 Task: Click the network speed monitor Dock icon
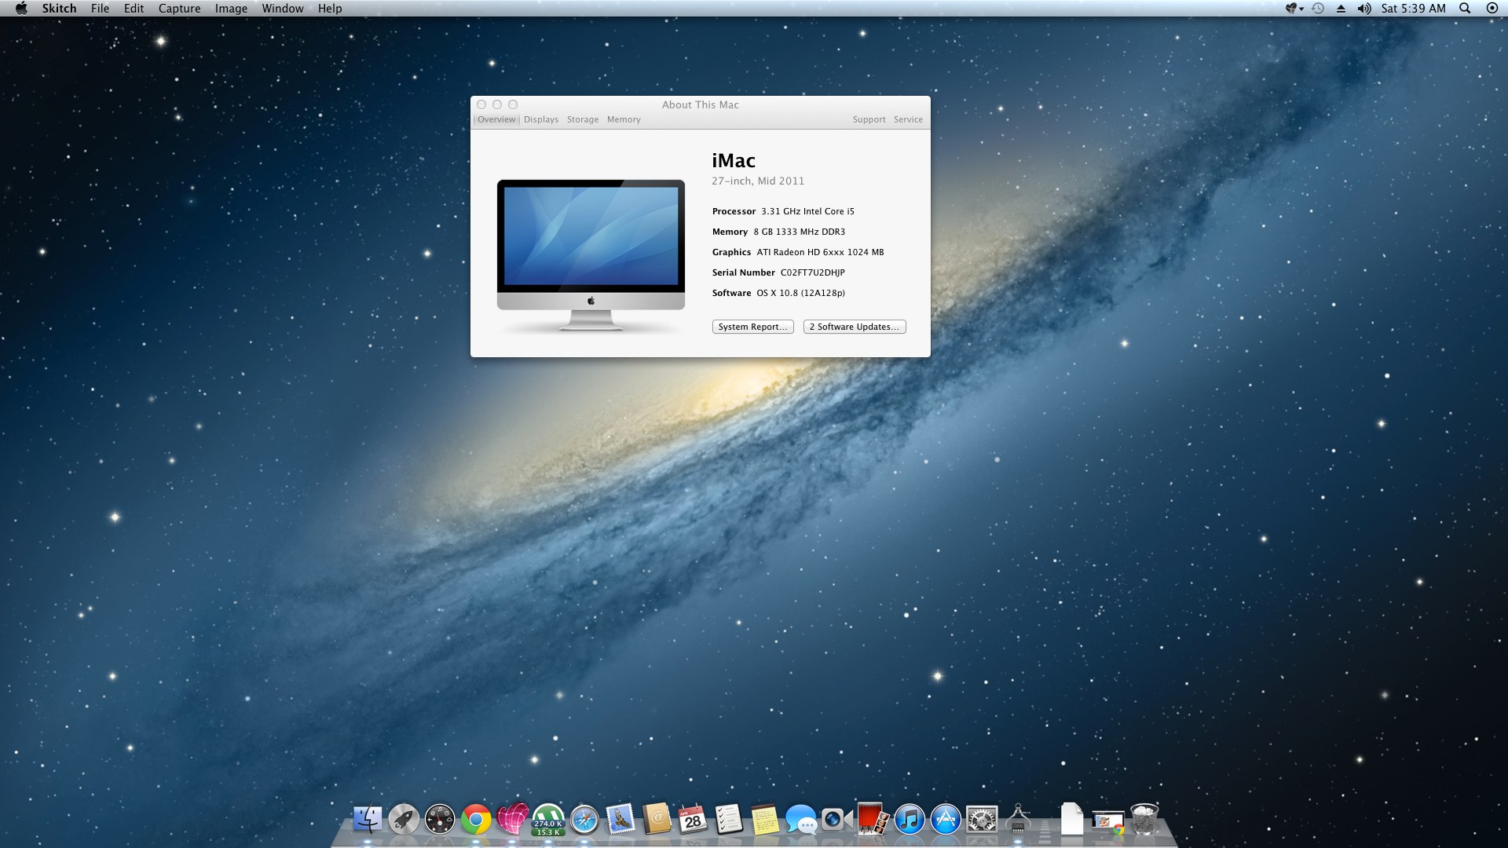pos(548,820)
